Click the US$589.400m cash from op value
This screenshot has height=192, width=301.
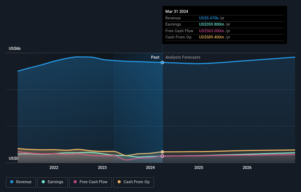[x=212, y=37]
